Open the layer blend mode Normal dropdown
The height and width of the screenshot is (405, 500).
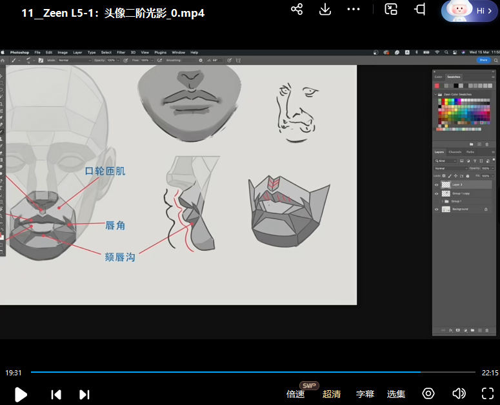449,168
